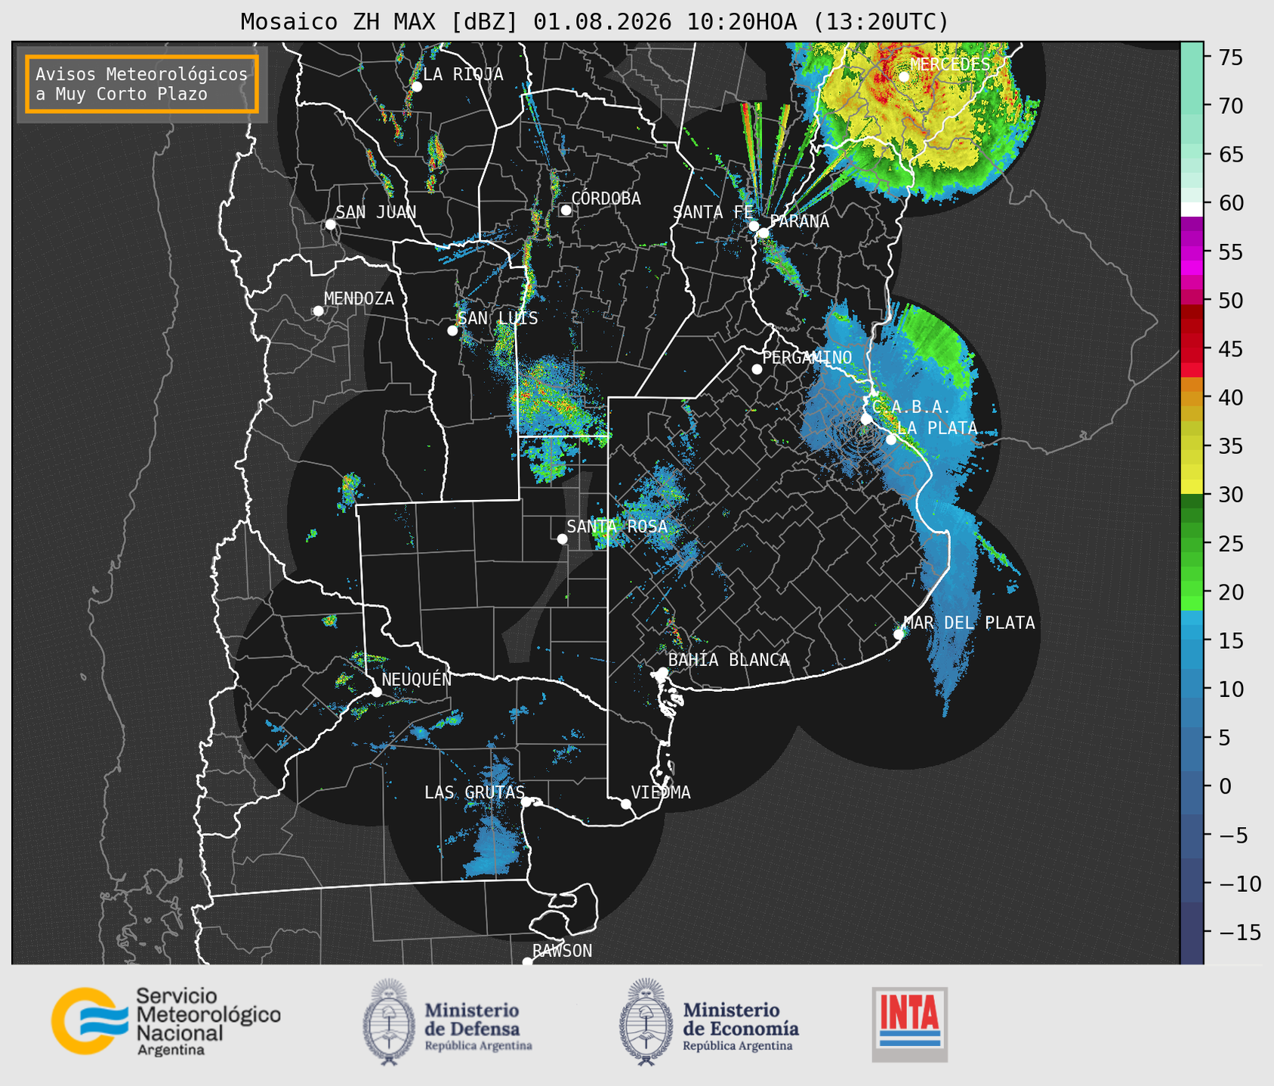Click the INTA logo
This screenshot has width=1274, height=1086.
[x=910, y=1024]
